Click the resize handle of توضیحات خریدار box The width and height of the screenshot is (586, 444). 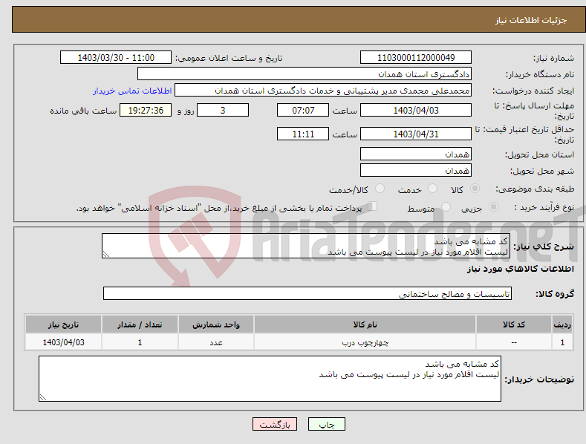[43, 397]
